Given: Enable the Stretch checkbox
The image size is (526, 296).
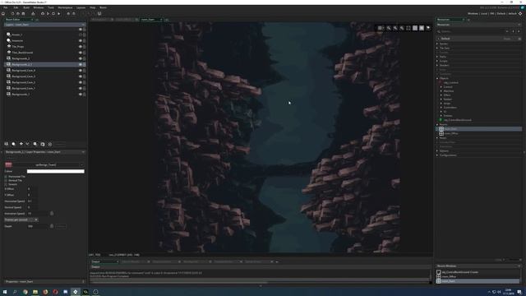Looking at the screenshot, I should click(6, 184).
